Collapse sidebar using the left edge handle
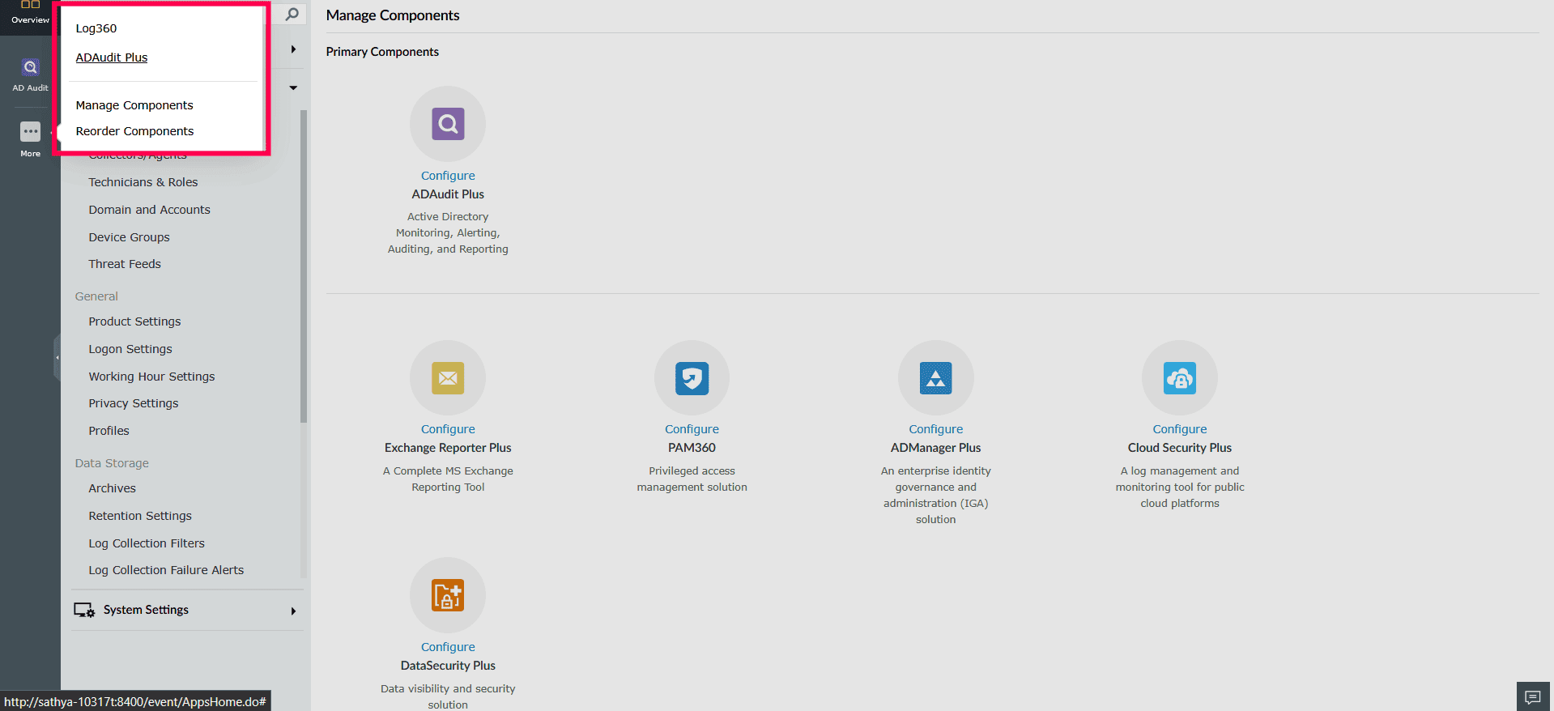The image size is (1554, 711). coord(57,357)
